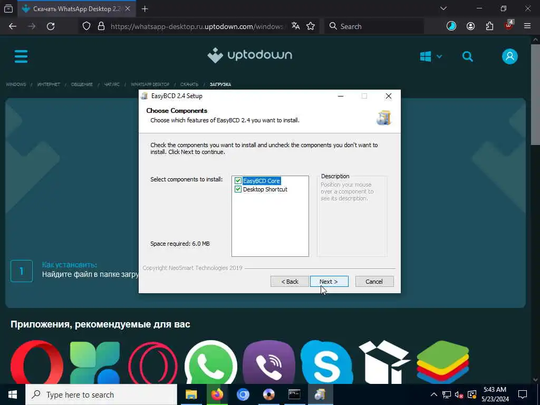Bookmark this page with the star
Screen dimensions: 540x405
click(x=311, y=26)
